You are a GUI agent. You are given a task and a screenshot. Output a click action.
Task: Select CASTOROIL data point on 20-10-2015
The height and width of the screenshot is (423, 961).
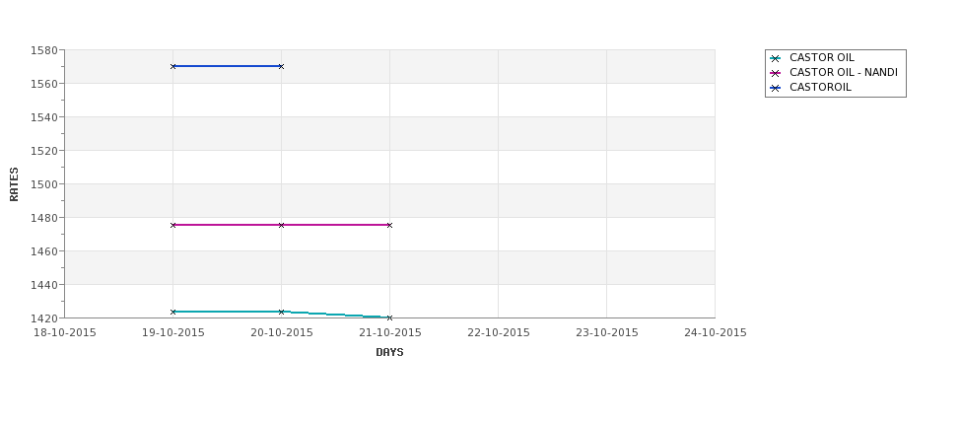(281, 66)
